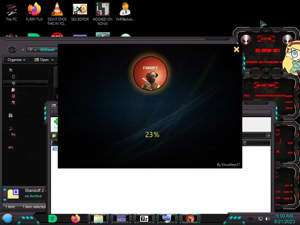Open the green chat app in taskbar
Viewport: 300px width, 225px height.
point(53,219)
